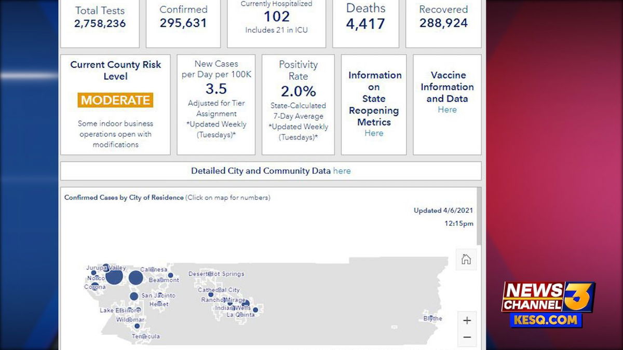Click the map home extent button

click(466, 260)
